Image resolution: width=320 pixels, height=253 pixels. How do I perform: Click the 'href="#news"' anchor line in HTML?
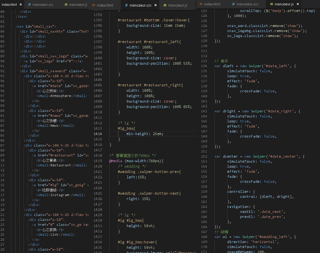pyautogui.click(x=60, y=116)
